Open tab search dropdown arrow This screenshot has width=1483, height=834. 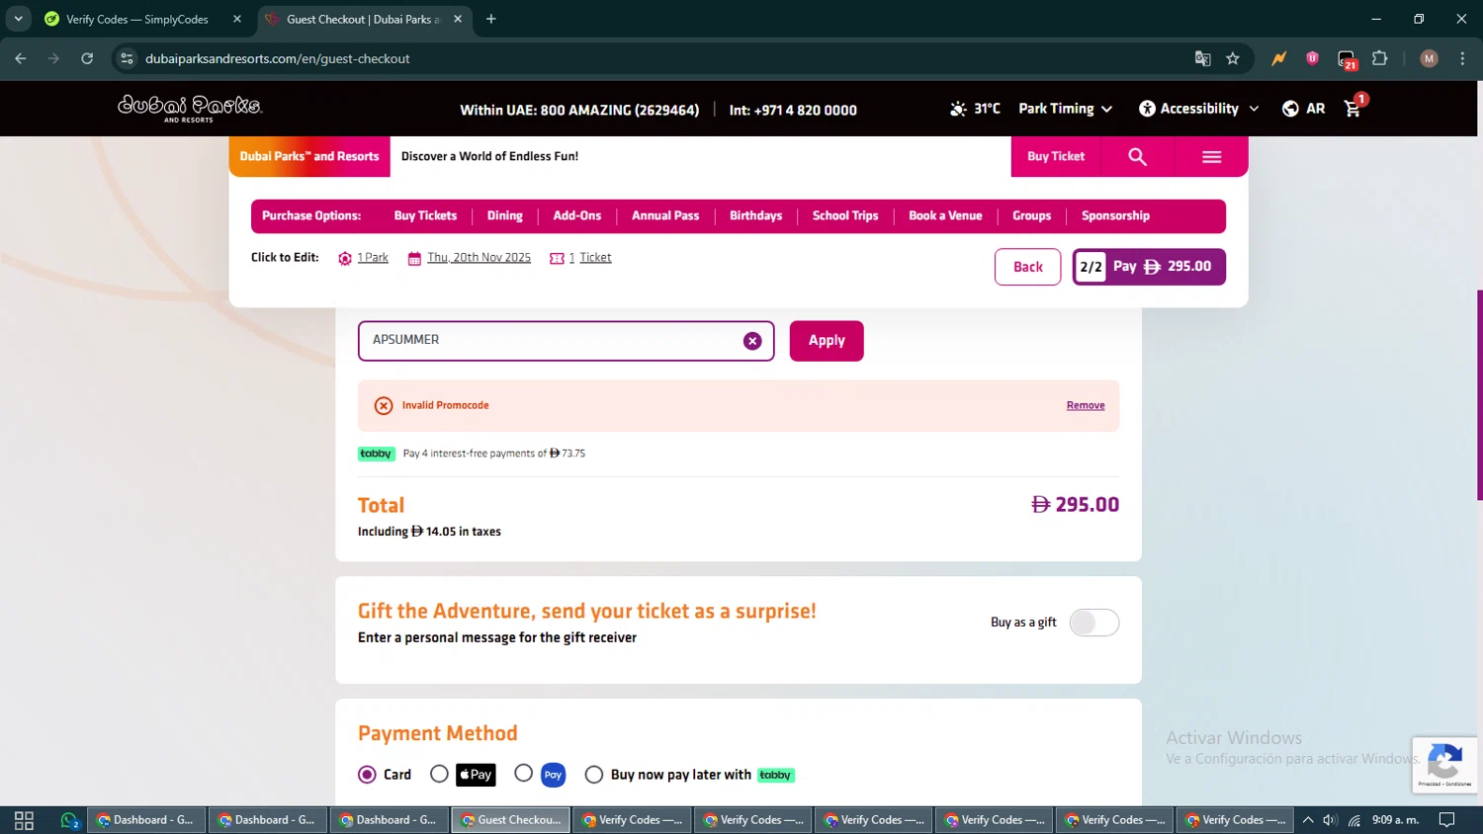18,19
